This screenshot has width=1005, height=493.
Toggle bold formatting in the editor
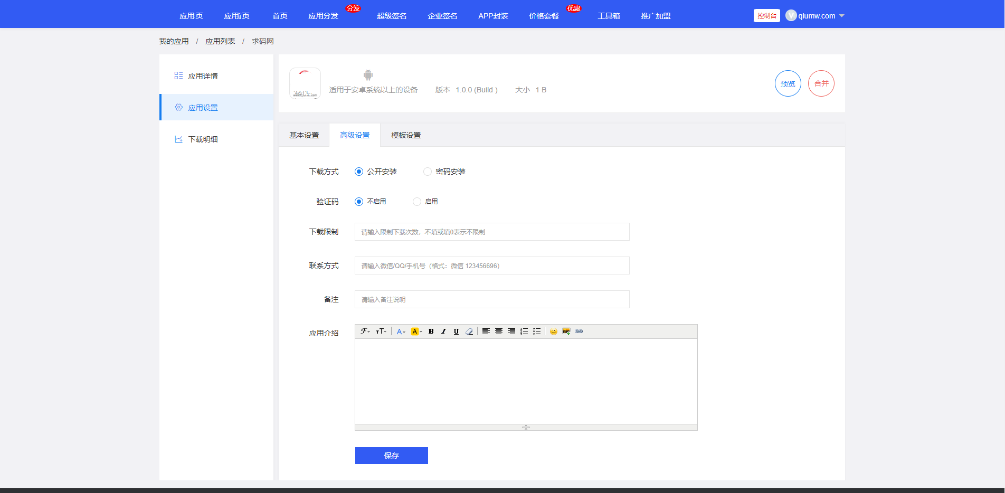coord(431,331)
